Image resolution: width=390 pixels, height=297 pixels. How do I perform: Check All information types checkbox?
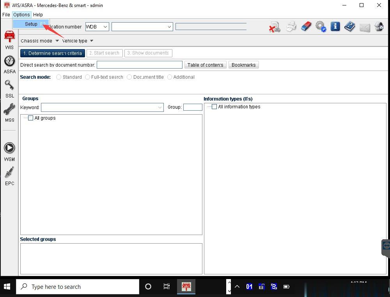click(214, 107)
